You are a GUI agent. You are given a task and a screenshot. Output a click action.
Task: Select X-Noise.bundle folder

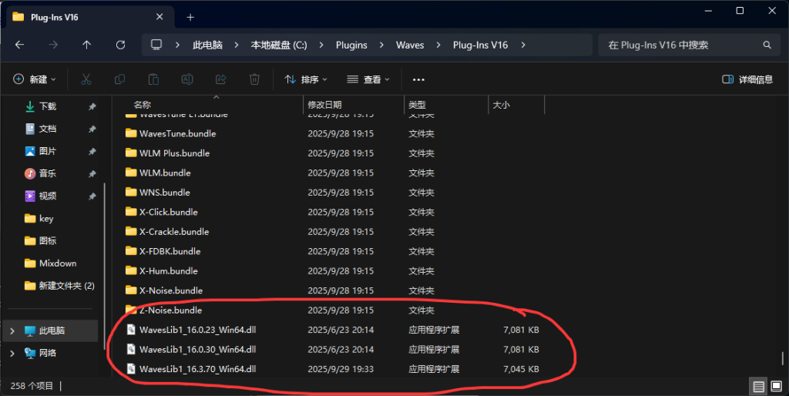[171, 290]
